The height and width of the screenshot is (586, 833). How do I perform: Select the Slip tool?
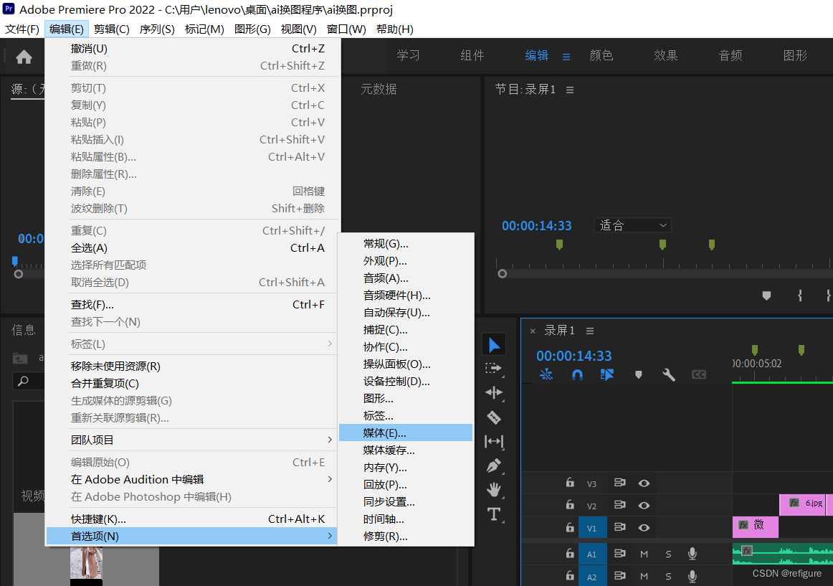[494, 441]
